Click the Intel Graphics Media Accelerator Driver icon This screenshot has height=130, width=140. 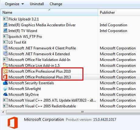click(x=5, y=25)
